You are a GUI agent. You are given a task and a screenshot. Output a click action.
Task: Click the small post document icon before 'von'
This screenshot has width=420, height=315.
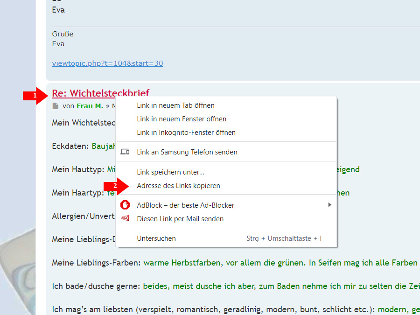[x=56, y=106]
